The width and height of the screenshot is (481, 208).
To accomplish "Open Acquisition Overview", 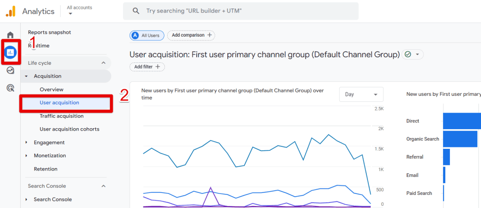I will click(x=52, y=90).
